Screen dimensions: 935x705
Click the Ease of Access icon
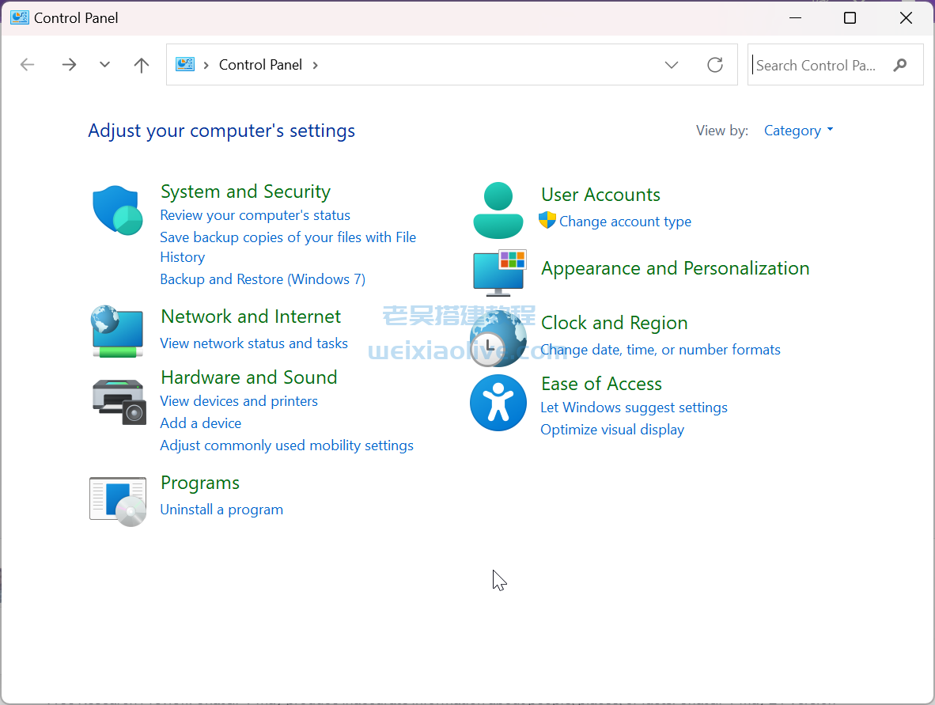(x=498, y=403)
